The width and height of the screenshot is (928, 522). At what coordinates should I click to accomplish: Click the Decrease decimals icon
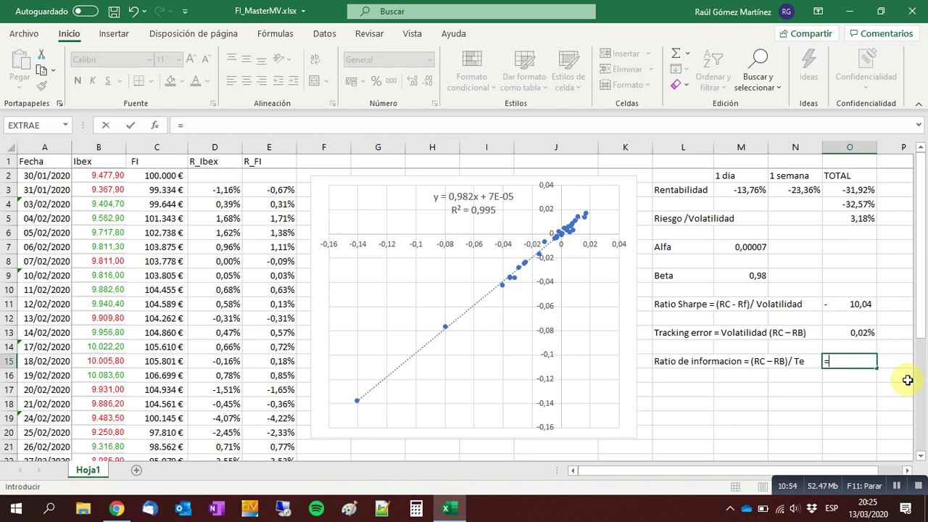pyautogui.click(x=426, y=81)
